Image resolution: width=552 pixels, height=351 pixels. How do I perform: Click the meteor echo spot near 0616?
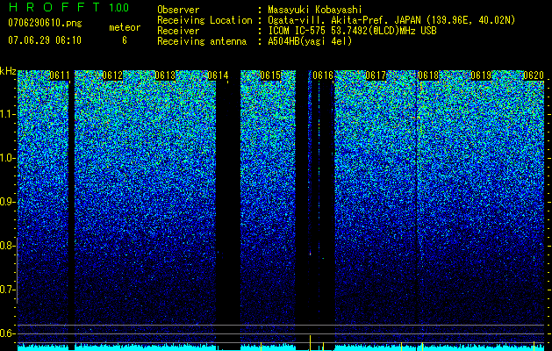[x=310, y=253]
